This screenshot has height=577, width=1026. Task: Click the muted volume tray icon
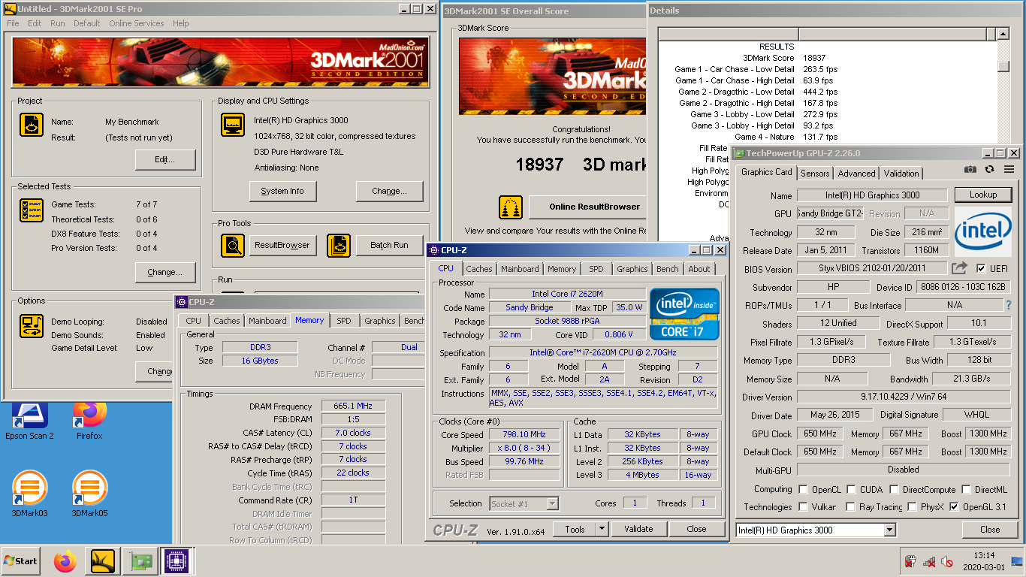pyautogui.click(x=946, y=561)
